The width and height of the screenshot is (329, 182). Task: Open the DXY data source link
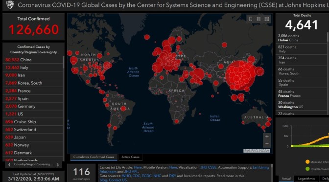click(172, 176)
